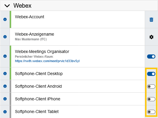Show info for Softphone-Client Android
This screenshot has width=158, height=118.
coord(5,86)
